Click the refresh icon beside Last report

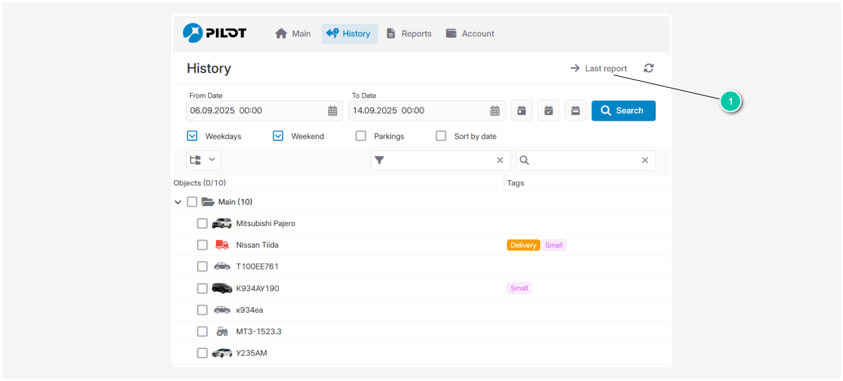coord(649,68)
